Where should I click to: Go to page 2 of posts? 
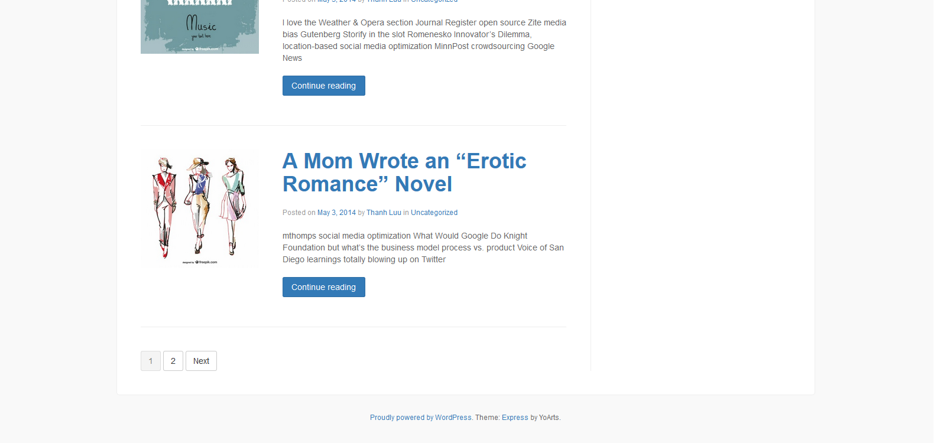pyautogui.click(x=173, y=361)
